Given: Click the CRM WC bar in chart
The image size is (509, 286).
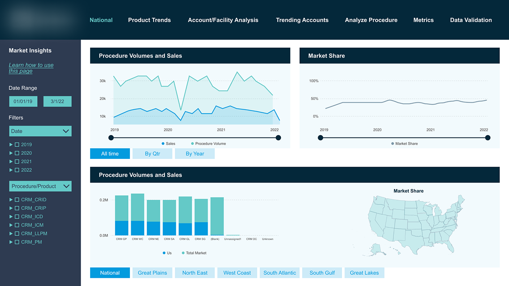Looking at the screenshot, I should (x=138, y=214).
